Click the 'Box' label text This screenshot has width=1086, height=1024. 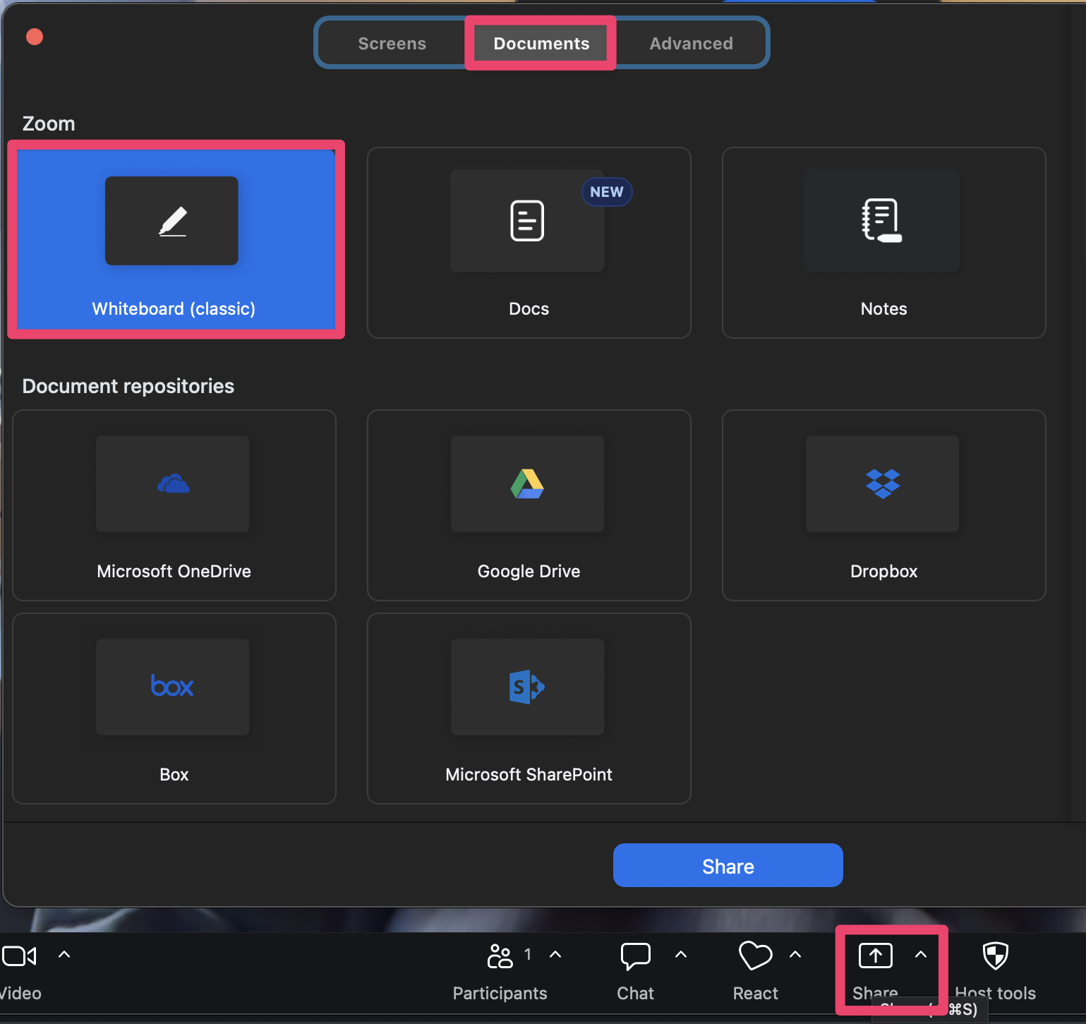coord(174,774)
